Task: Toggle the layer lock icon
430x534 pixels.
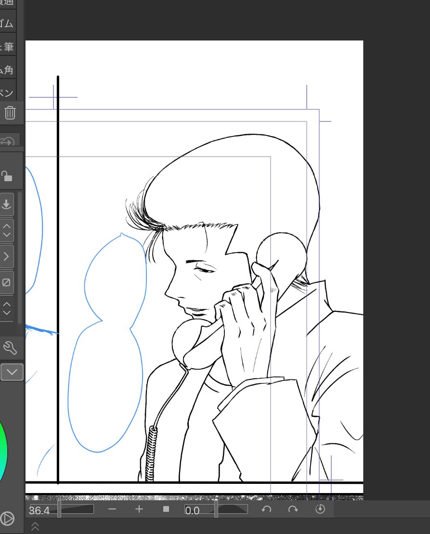Action: click(x=7, y=176)
